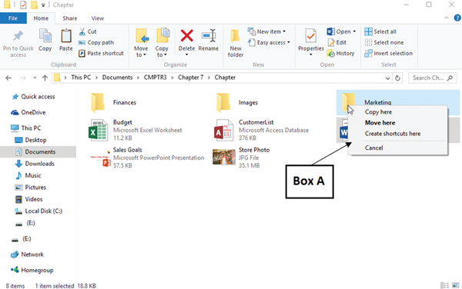Switch to the Home tab
Viewport: 462px width, 289px height.
pos(41,18)
